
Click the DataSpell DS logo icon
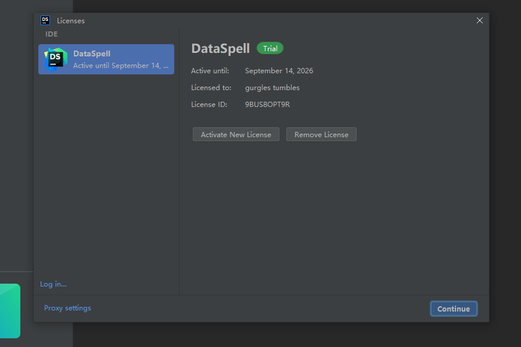56,59
